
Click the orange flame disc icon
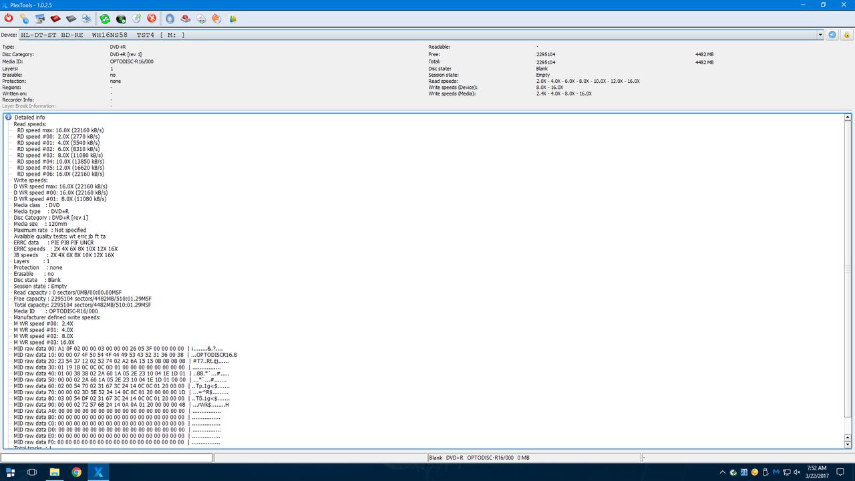[x=216, y=19]
